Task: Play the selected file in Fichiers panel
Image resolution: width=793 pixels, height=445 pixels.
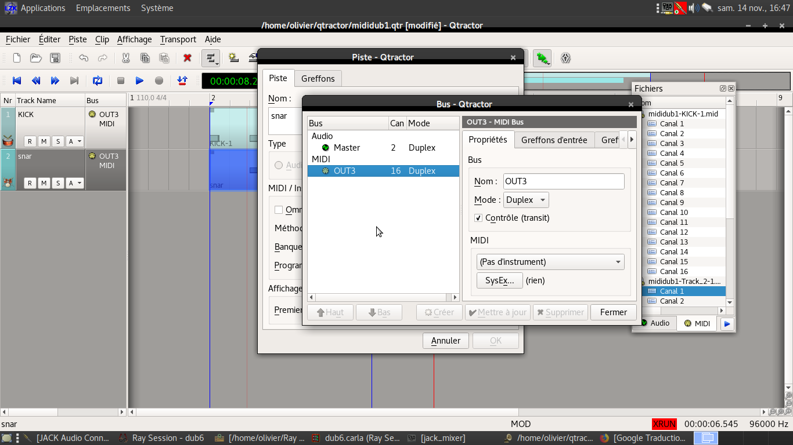Action: [727, 324]
